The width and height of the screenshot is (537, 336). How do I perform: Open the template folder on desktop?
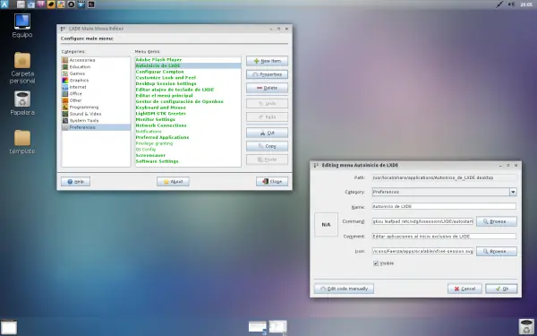click(22, 142)
